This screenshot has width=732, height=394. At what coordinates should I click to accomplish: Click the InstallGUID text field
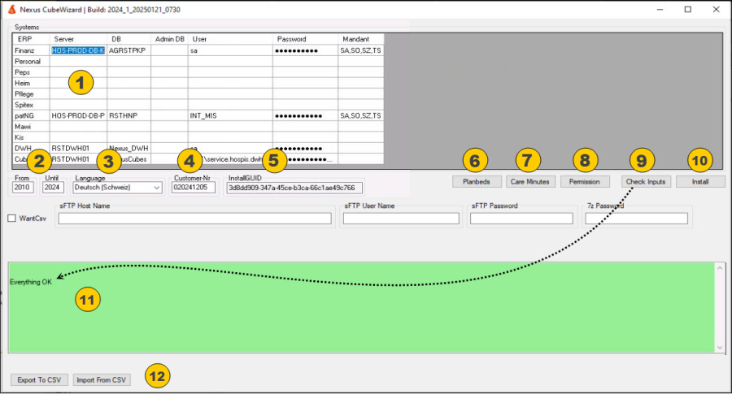pyautogui.click(x=294, y=188)
